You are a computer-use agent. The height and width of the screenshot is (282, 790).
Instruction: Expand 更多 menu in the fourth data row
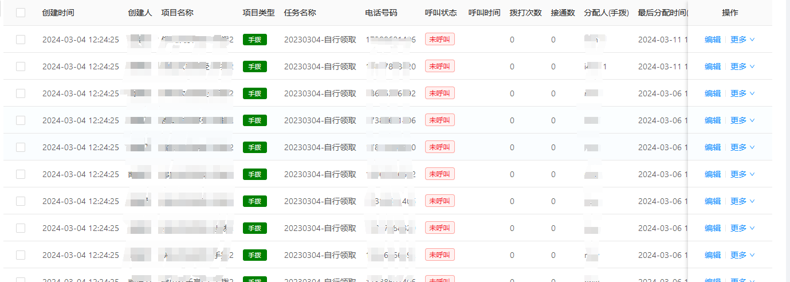pyautogui.click(x=742, y=120)
